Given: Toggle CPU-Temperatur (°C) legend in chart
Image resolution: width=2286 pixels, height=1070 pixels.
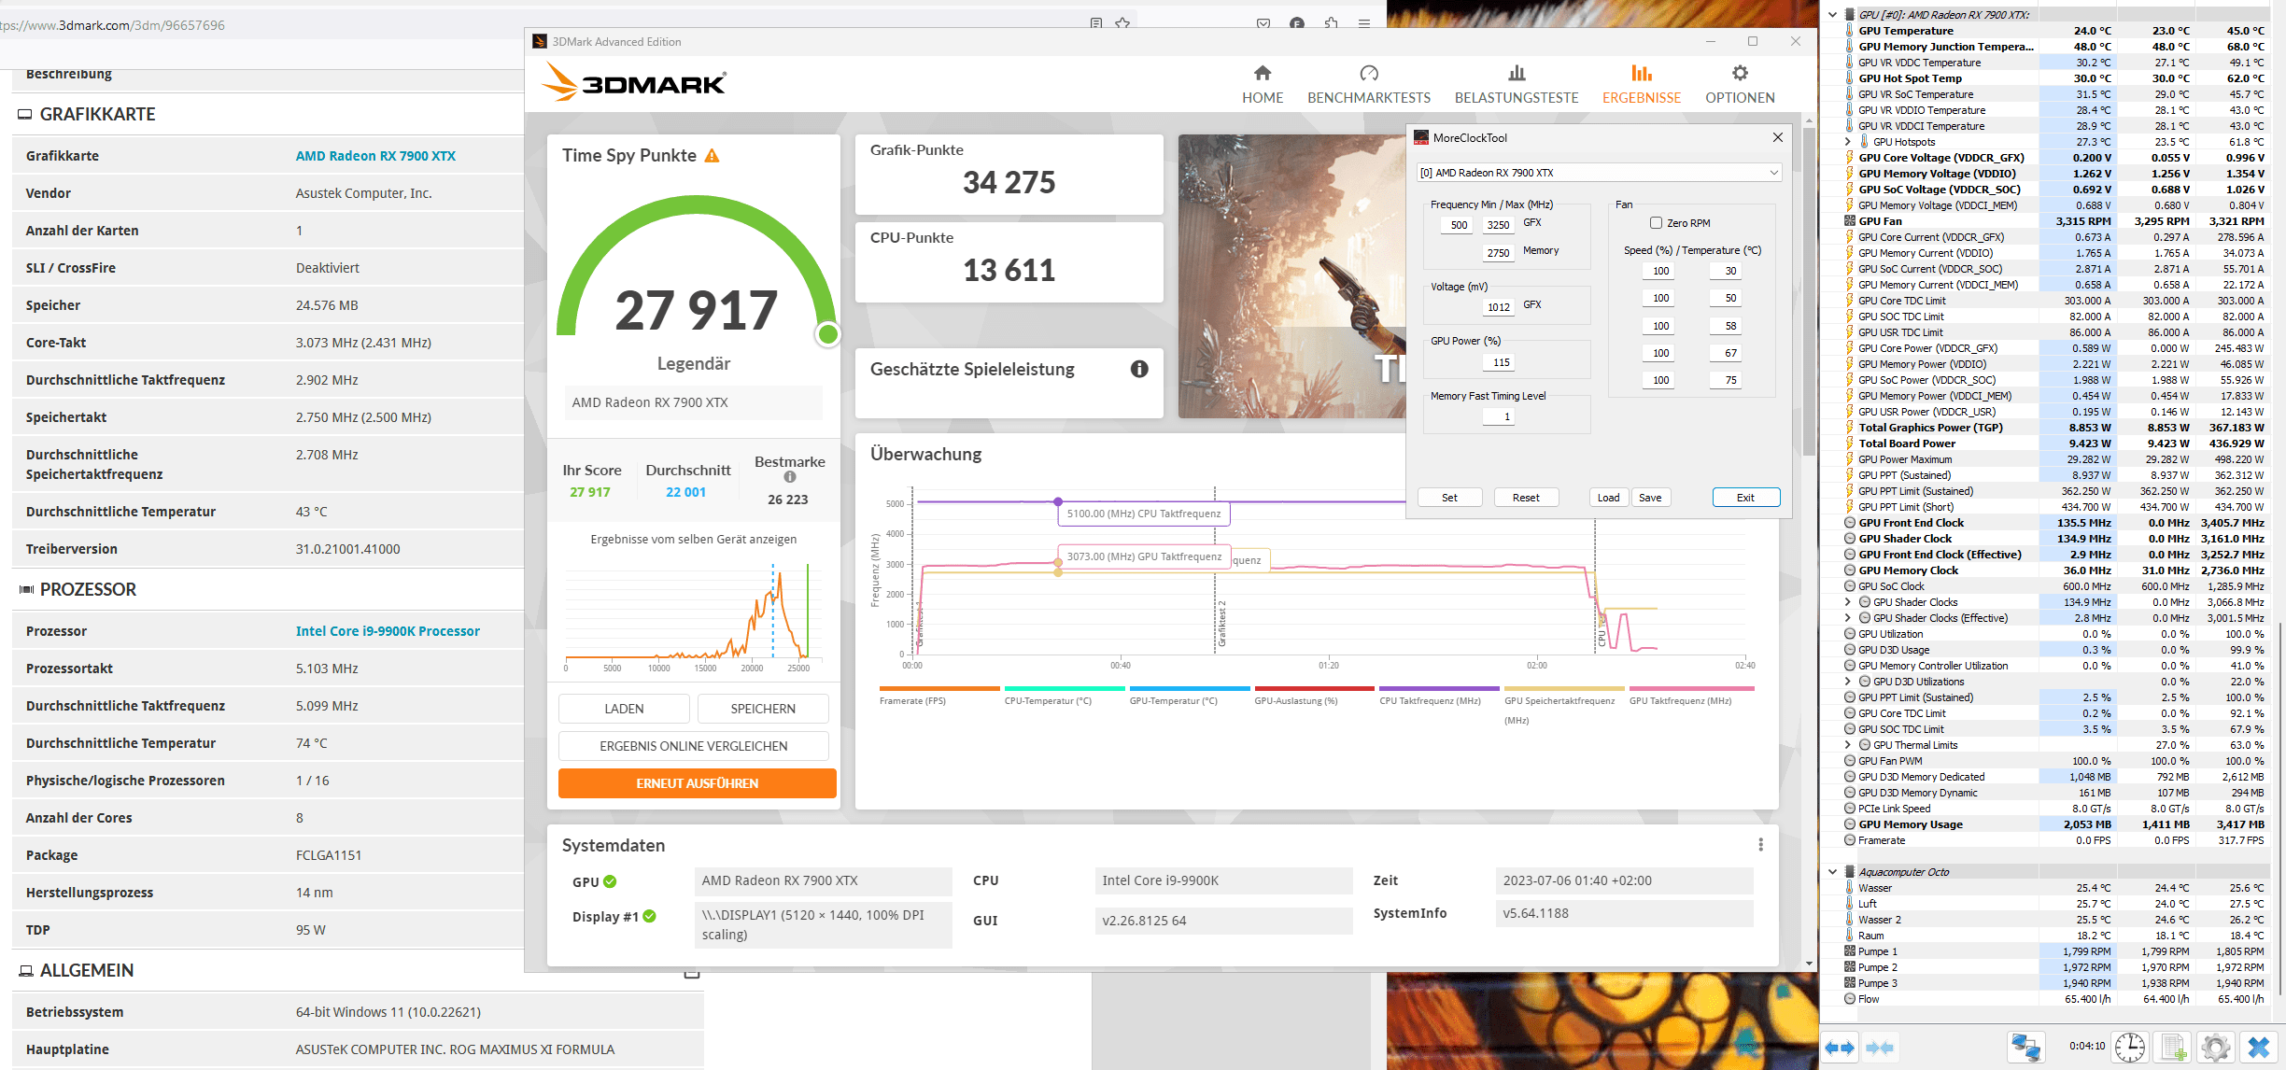Looking at the screenshot, I should (1064, 696).
